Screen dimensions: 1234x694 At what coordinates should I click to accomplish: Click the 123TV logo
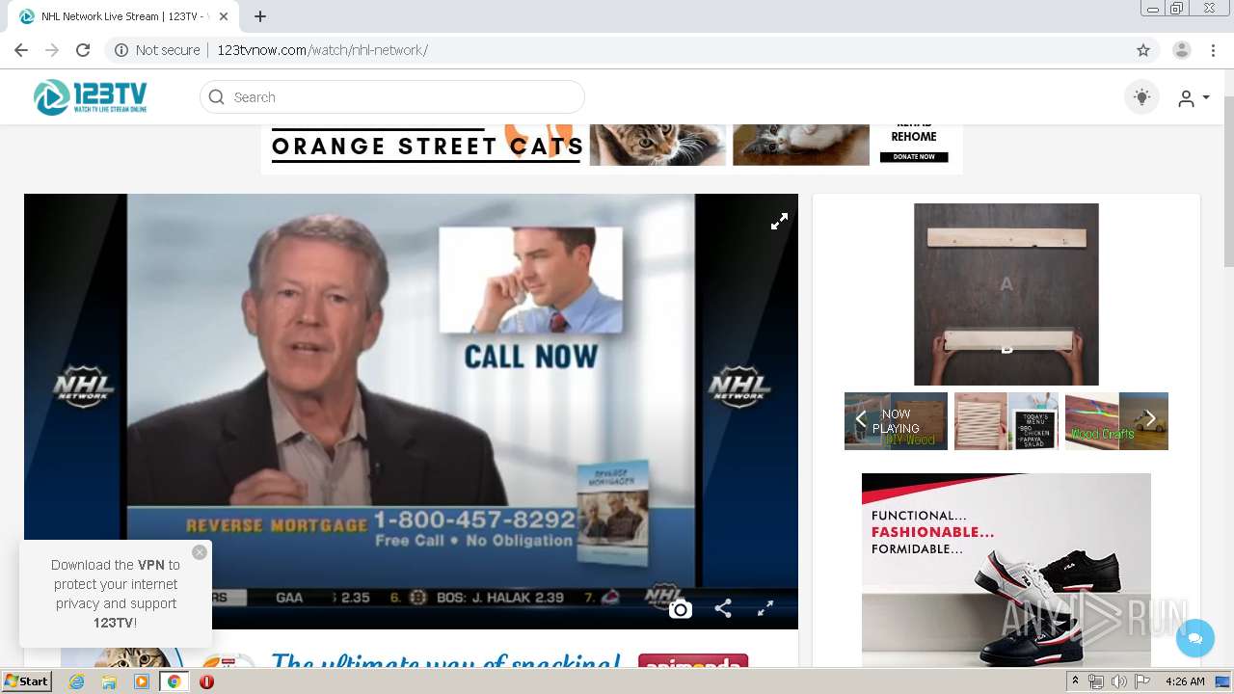click(91, 97)
